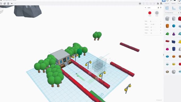Viewport: 181px width, 102px height.
Task: Select the red Solid color swatch
Action: pyautogui.click(x=150, y=13)
